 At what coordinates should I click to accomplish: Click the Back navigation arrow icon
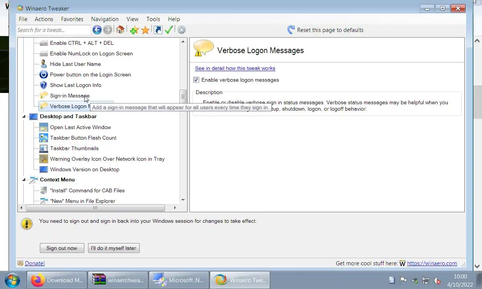pos(97,30)
